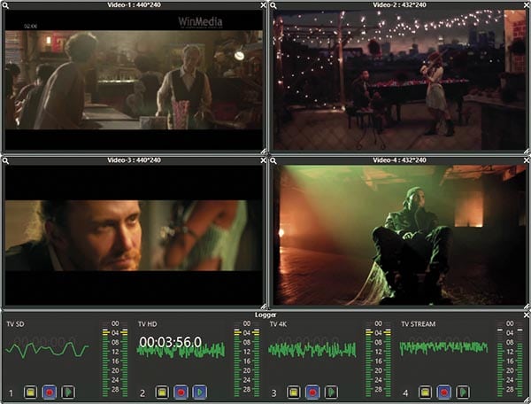
Task: Click the TV STREAM channel label
Action: 419,324
